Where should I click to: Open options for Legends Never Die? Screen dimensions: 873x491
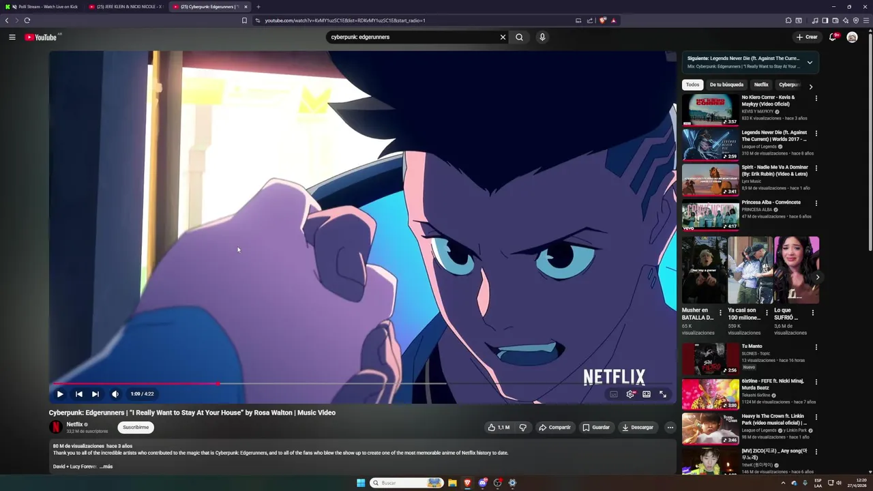(816, 133)
